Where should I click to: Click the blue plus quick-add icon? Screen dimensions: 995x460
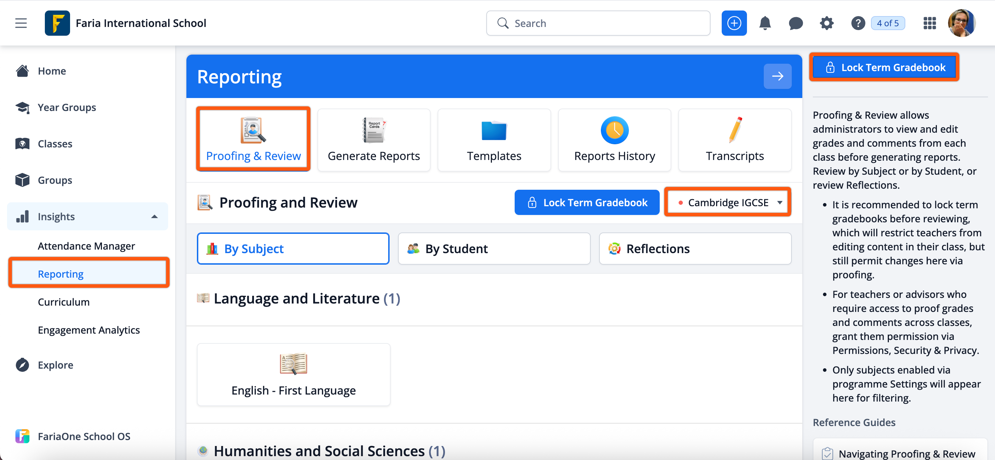point(734,23)
